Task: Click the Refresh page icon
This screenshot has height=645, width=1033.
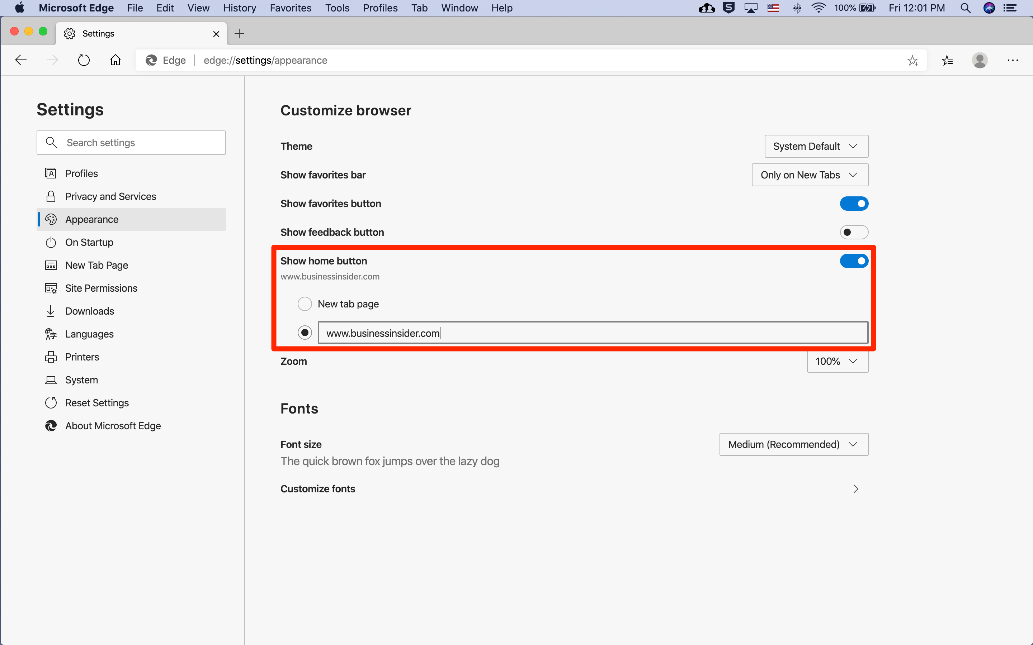Action: [x=84, y=60]
